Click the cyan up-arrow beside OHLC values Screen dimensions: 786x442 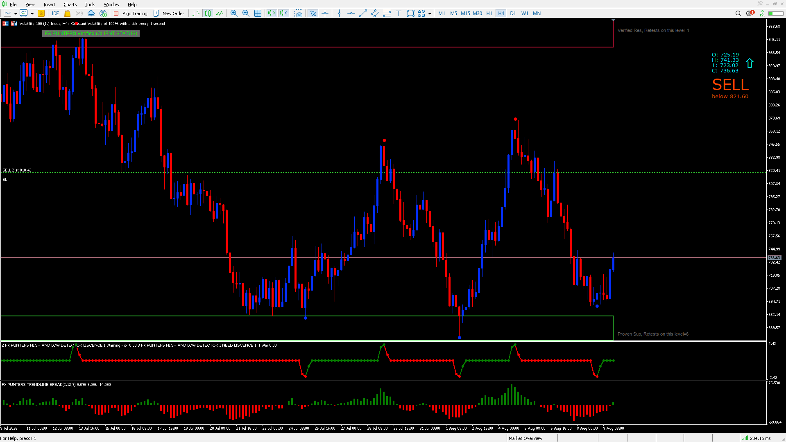pyautogui.click(x=750, y=63)
